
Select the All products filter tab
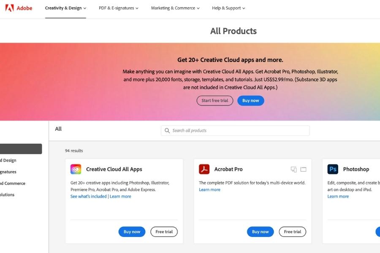pos(58,129)
